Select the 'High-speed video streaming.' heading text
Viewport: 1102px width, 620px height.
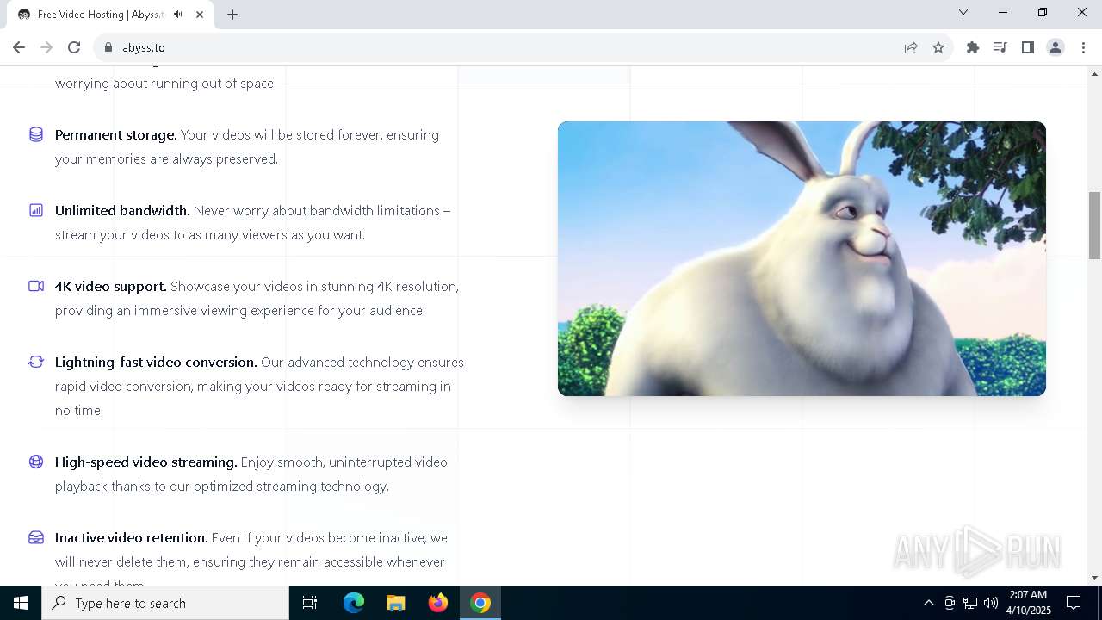point(146,462)
